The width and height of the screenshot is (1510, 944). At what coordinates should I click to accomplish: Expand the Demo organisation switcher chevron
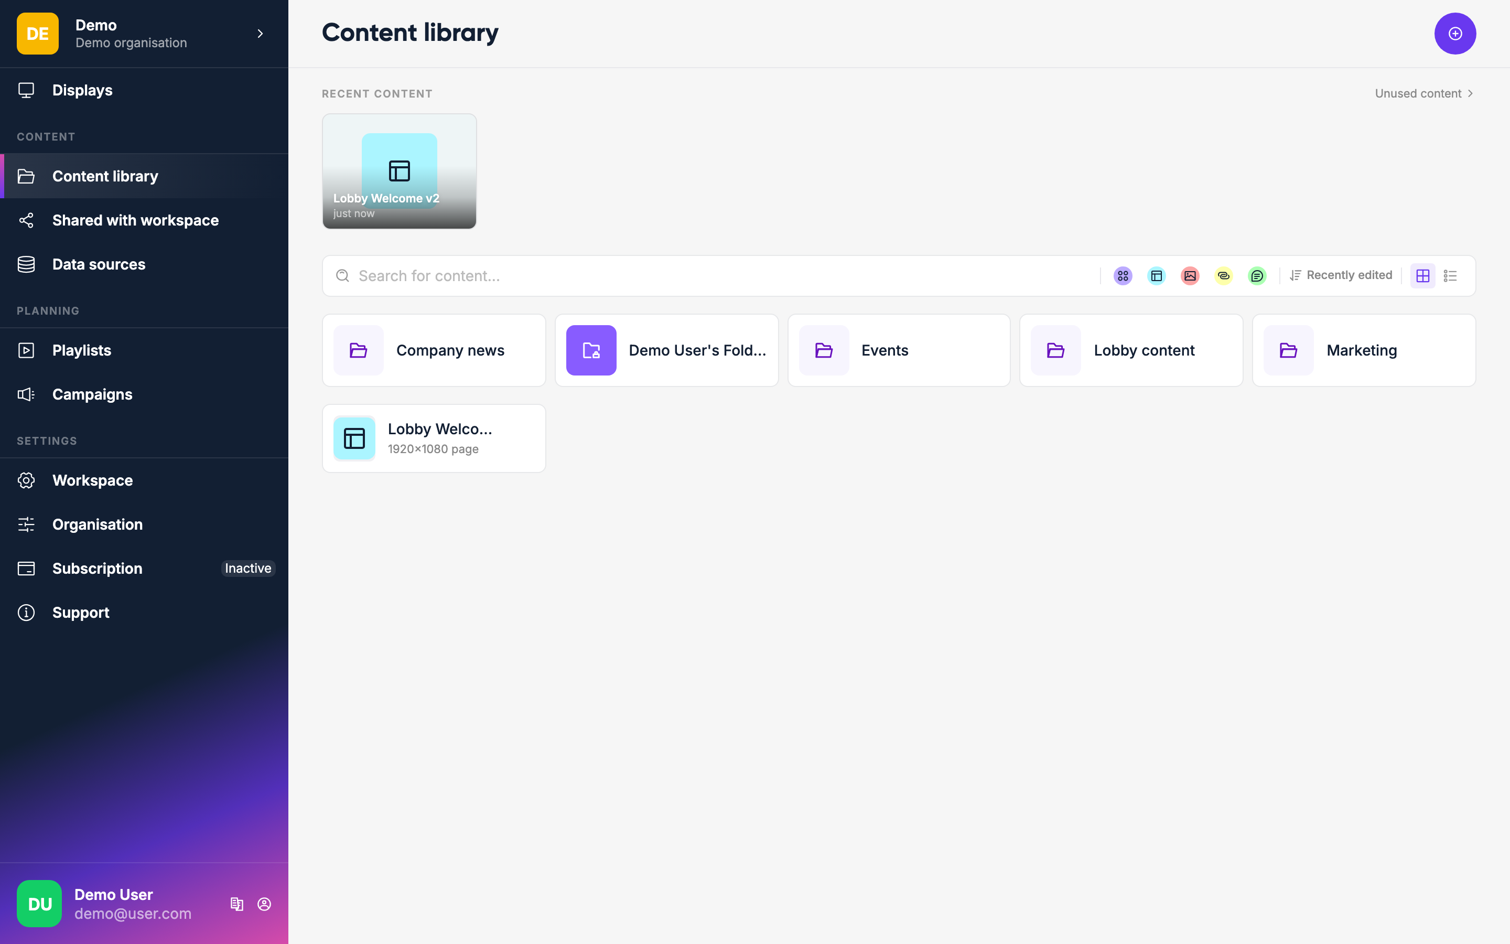tap(260, 34)
